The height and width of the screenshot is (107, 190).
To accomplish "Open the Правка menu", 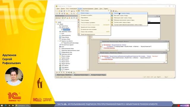I will [x=63, y=9].
